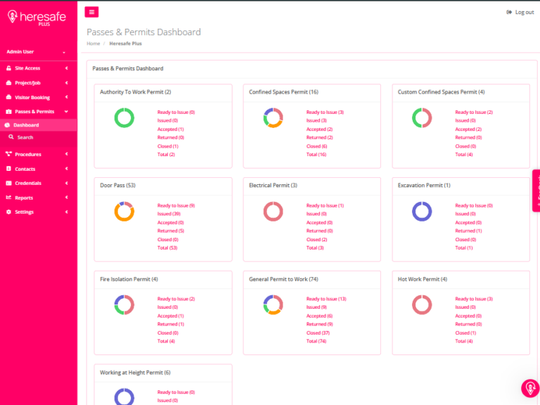The image size is (540, 405).
Task: Click the Settings gear icon
Action: 8,212
